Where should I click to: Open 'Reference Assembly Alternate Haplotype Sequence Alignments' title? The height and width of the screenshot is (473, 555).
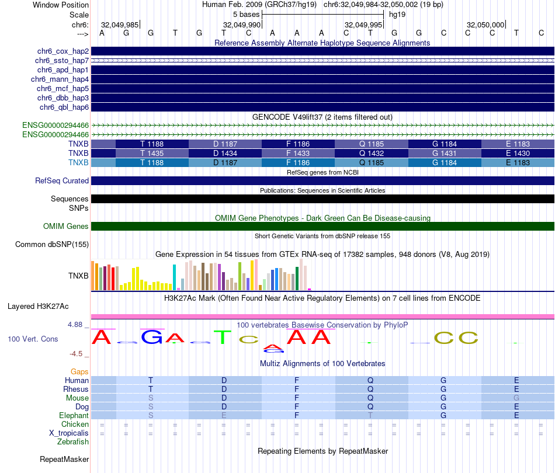click(x=322, y=43)
